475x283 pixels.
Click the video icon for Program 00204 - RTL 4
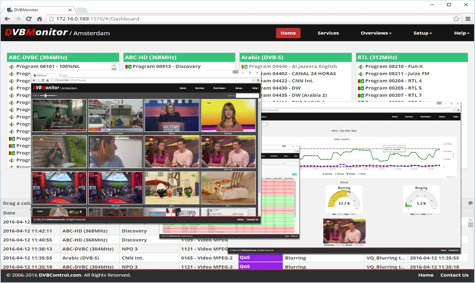pos(361,81)
